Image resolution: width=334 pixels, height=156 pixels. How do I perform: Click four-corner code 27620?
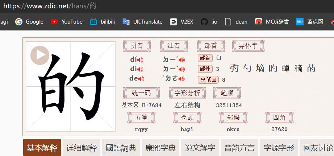click(x=279, y=129)
